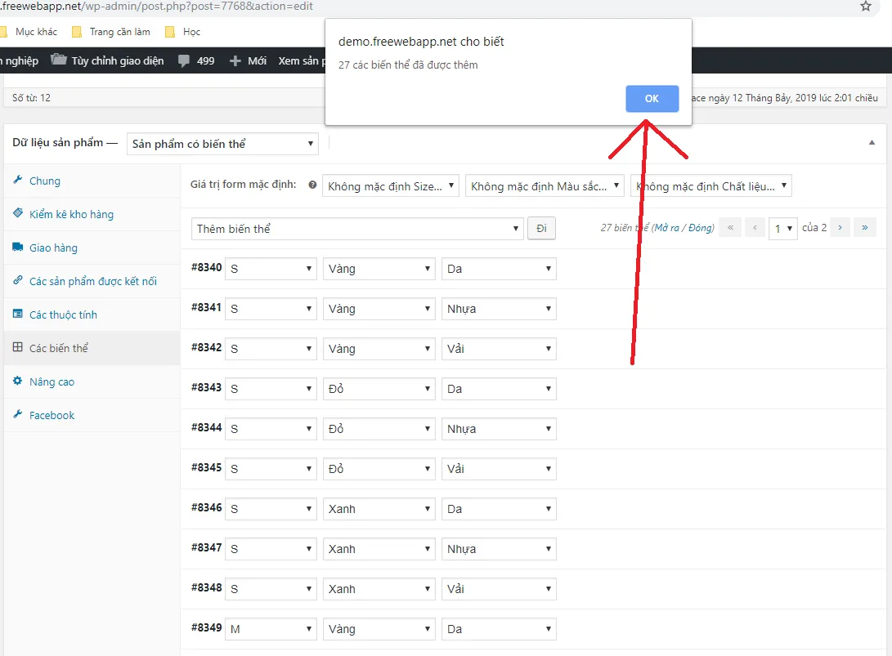Go to previous variations page
Viewport: 892px width, 656px height.
click(x=755, y=227)
